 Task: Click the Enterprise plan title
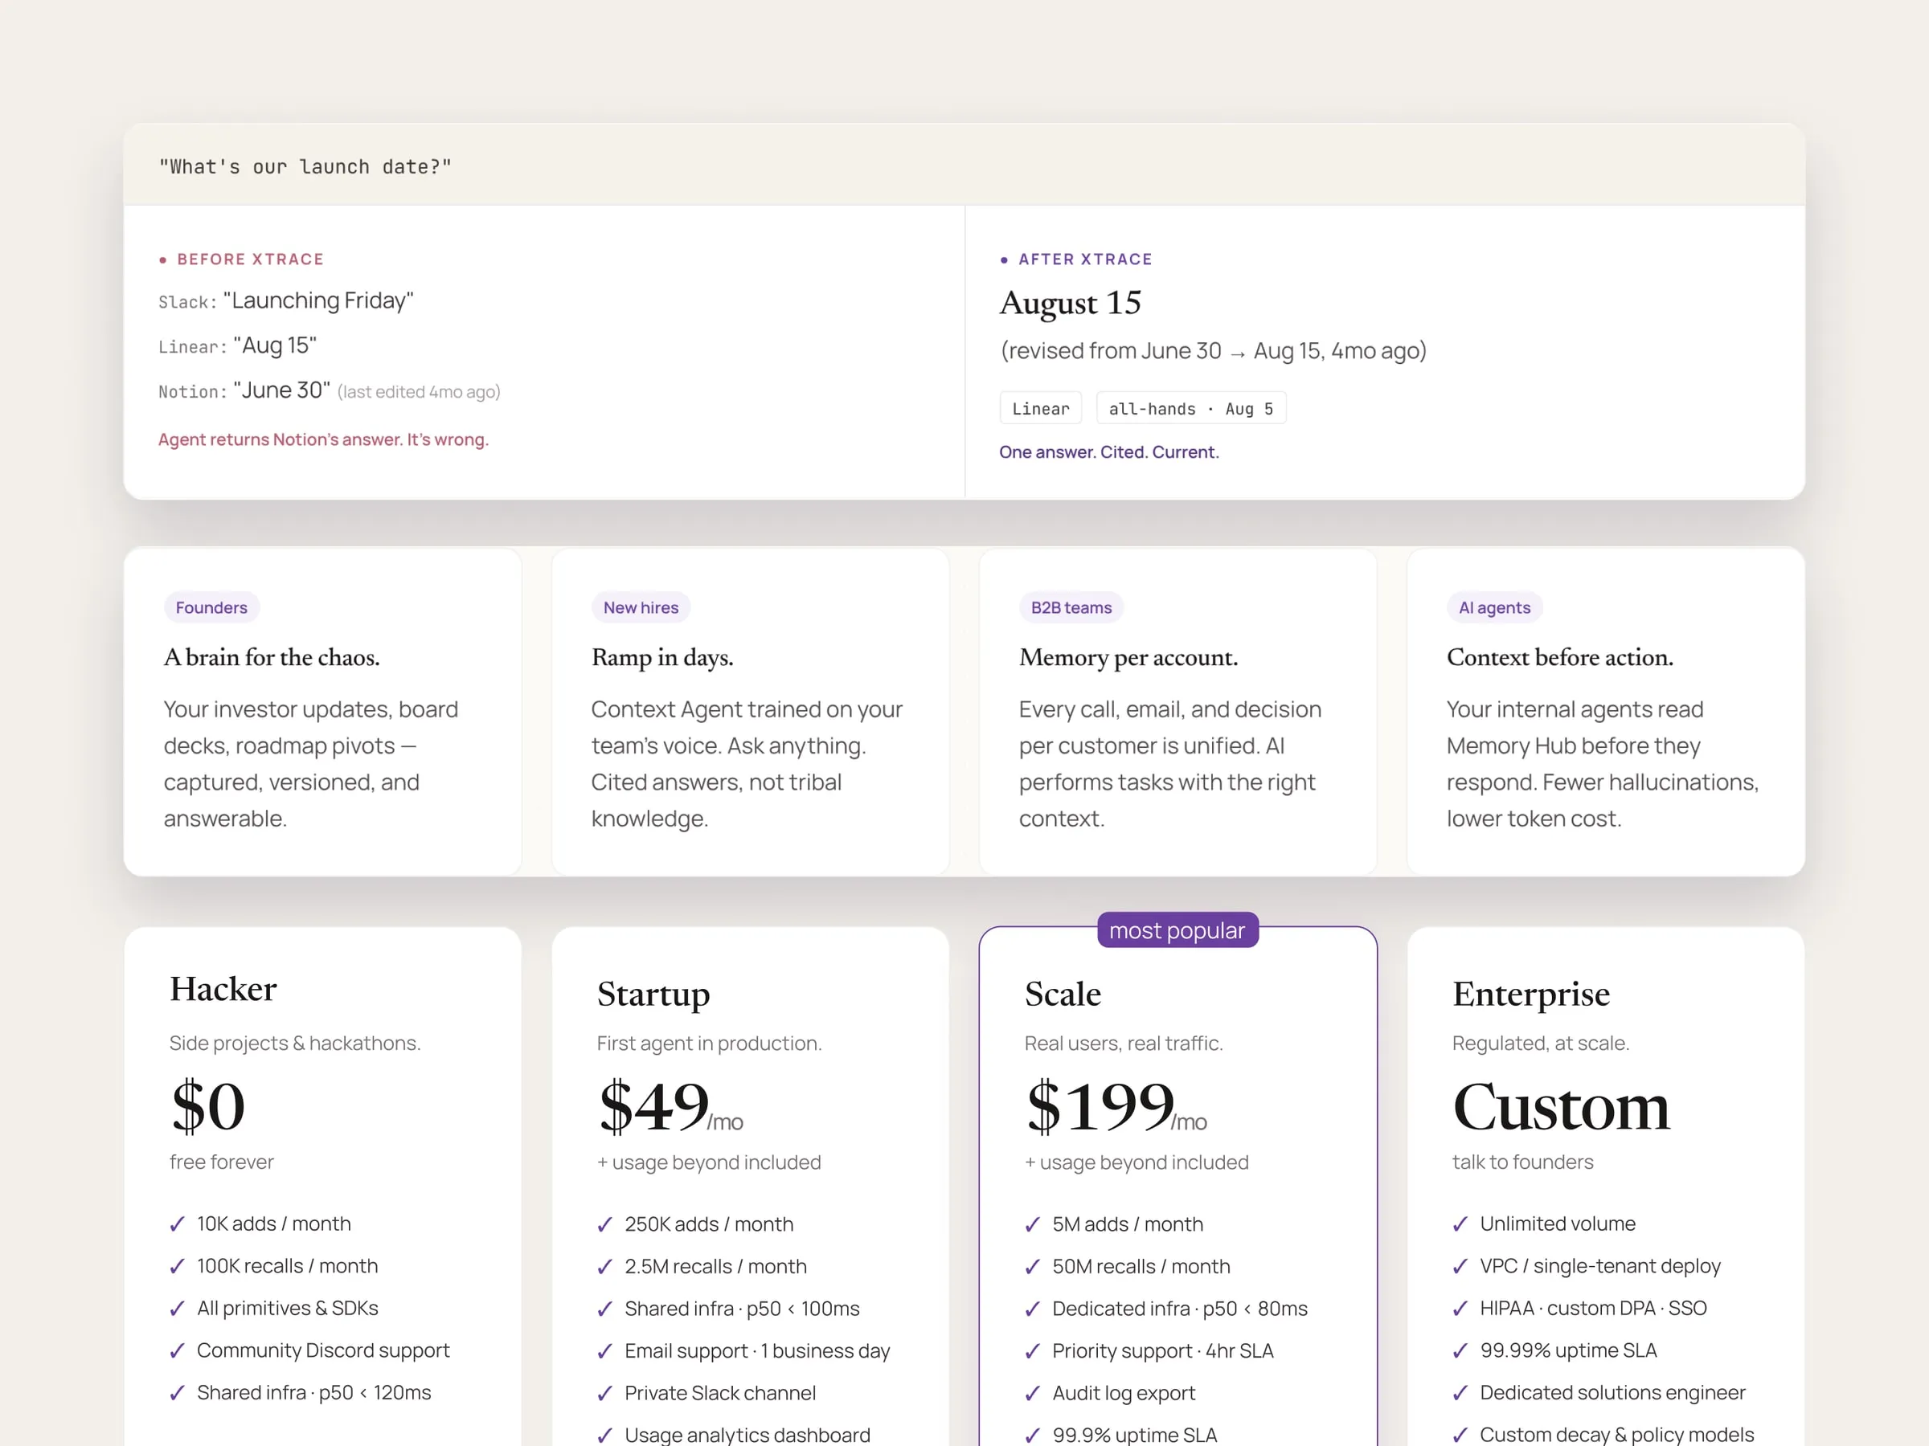[1531, 995]
